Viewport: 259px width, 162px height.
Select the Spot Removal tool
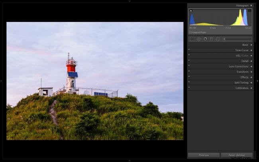199,39
